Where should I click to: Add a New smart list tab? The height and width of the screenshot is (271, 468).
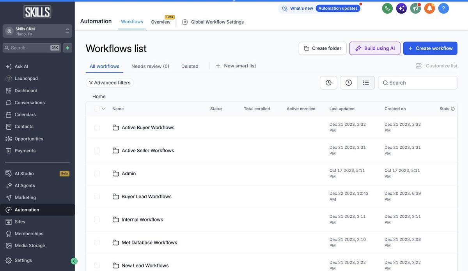tap(236, 66)
